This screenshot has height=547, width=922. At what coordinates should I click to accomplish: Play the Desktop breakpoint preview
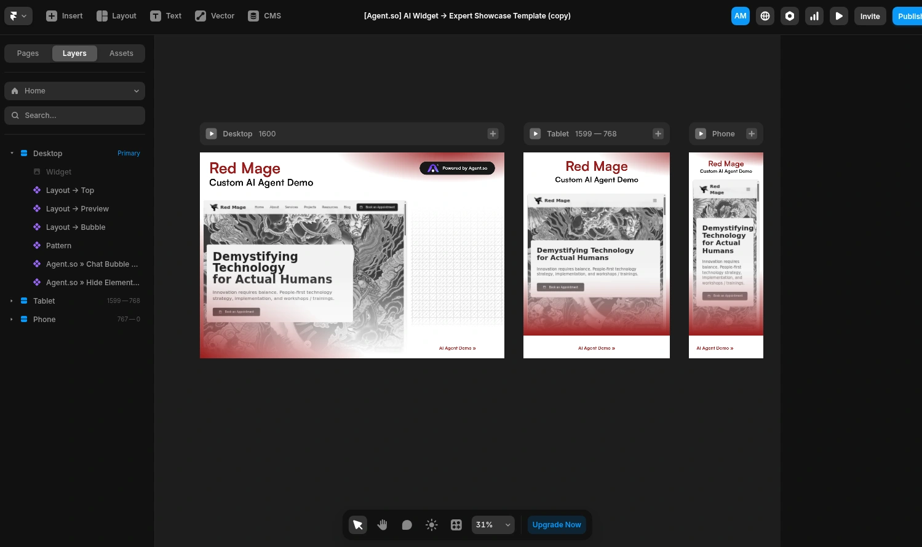point(211,133)
